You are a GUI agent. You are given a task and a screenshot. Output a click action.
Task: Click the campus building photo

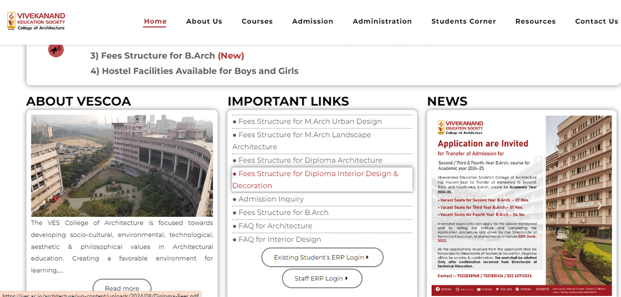pos(122,166)
